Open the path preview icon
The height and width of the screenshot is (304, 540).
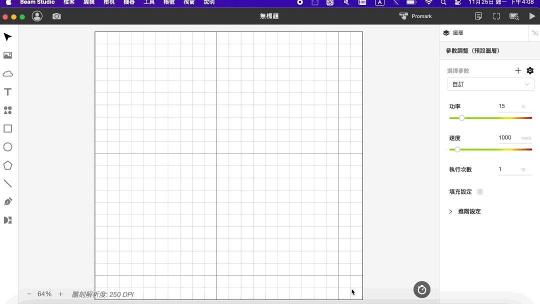[x=514, y=16]
